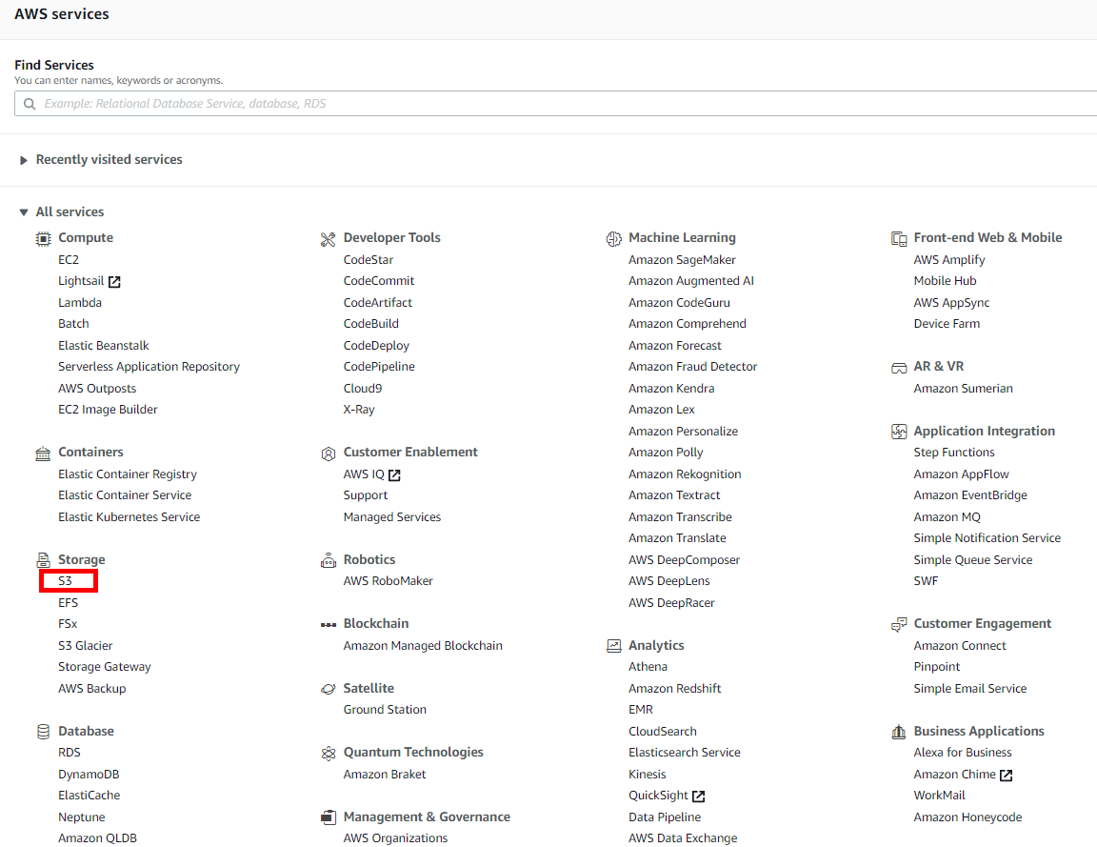Click the Analytics chart icon
This screenshot has width=1097, height=847.
point(613,646)
